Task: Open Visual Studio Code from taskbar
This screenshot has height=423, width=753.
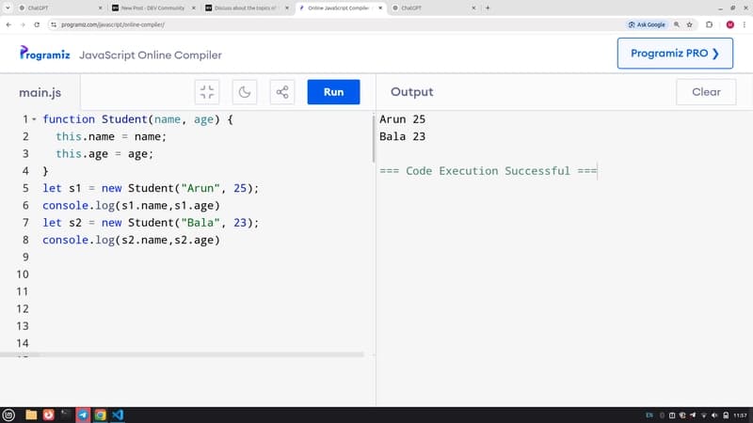Action: coord(118,415)
